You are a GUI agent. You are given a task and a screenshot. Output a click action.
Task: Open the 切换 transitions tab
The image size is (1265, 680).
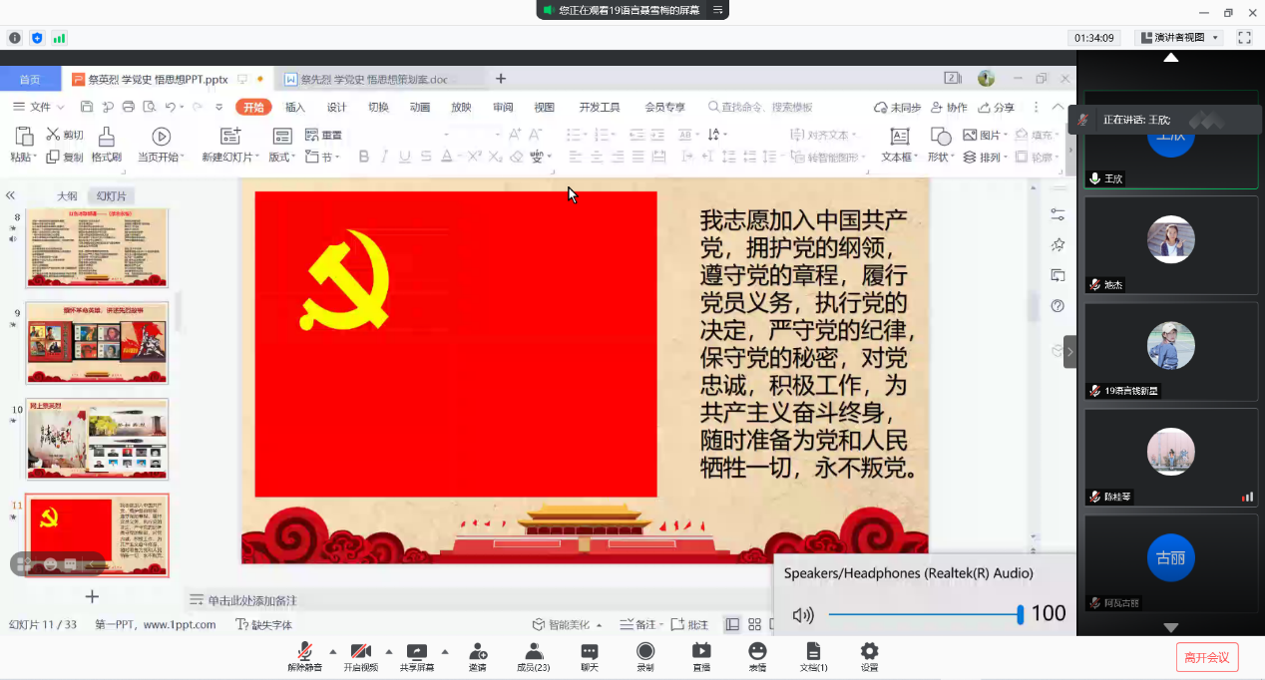(x=378, y=107)
